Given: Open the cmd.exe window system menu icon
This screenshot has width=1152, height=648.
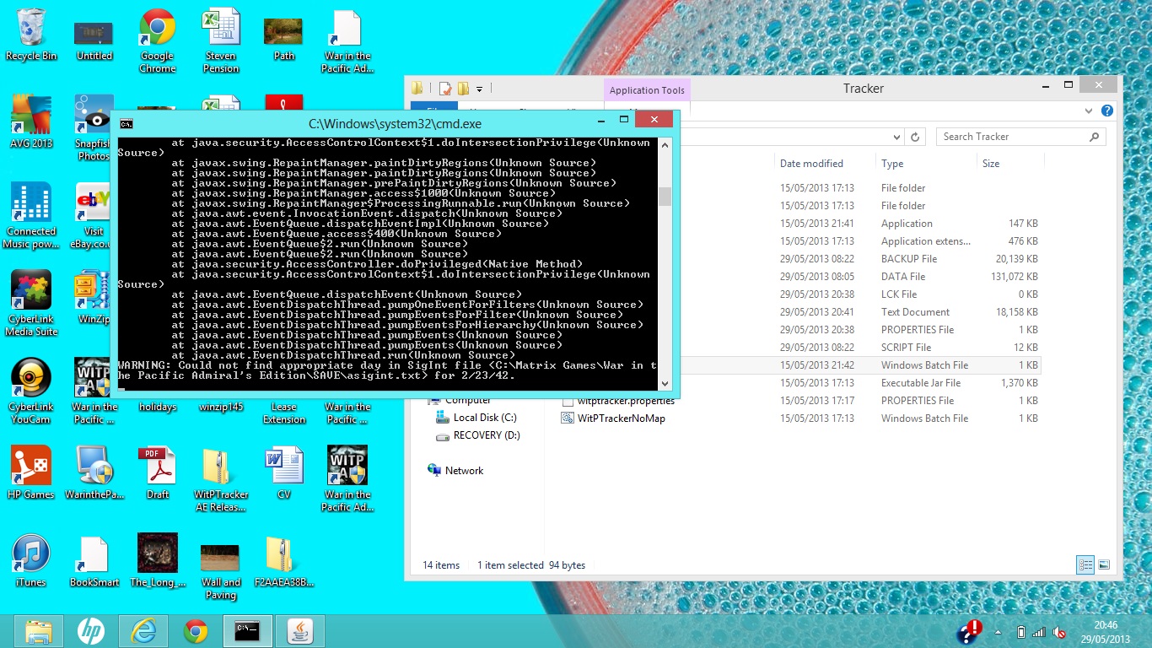Looking at the screenshot, I should [126, 124].
